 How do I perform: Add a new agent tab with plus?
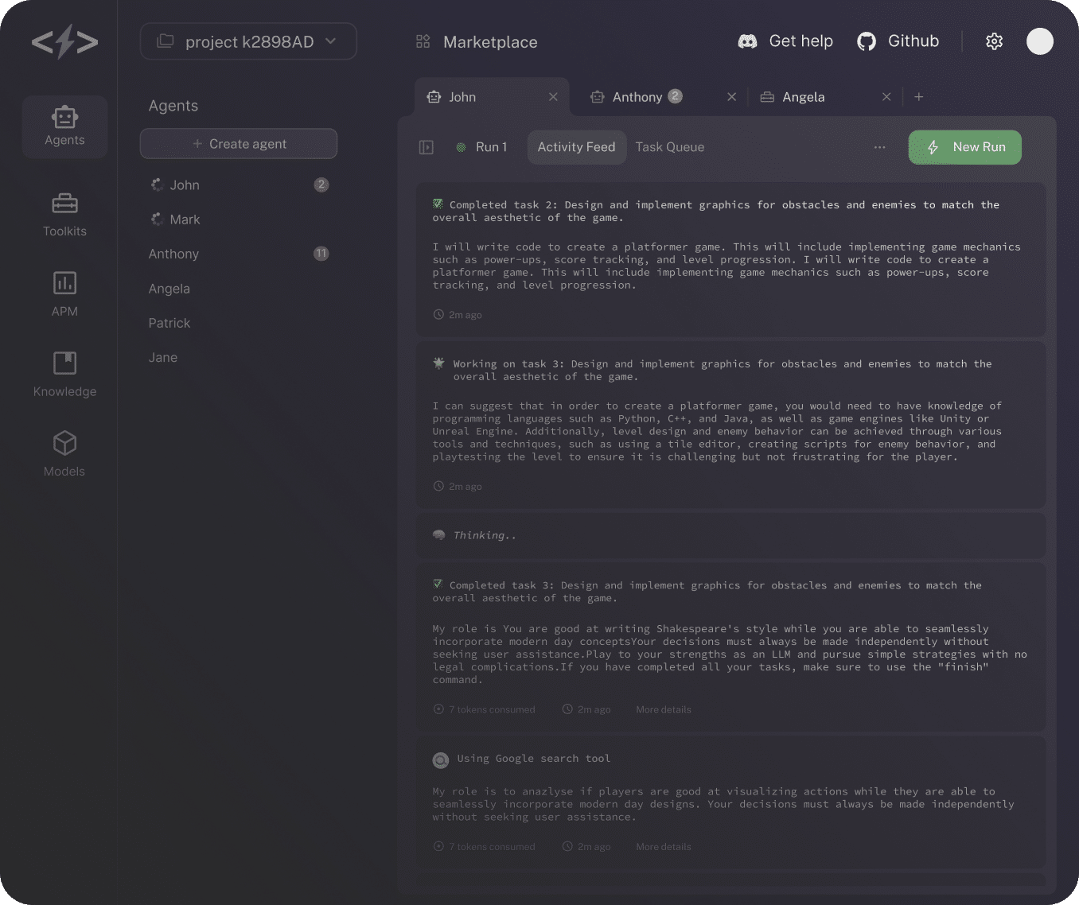(919, 97)
